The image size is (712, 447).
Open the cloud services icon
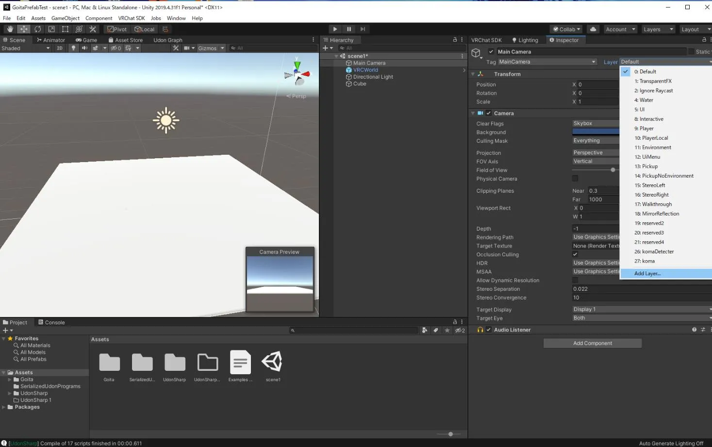(593, 29)
